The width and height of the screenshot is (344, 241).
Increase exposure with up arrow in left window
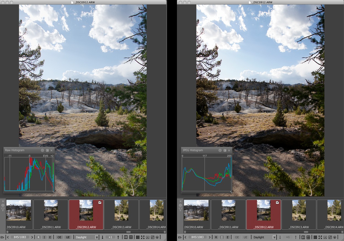point(118,237)
